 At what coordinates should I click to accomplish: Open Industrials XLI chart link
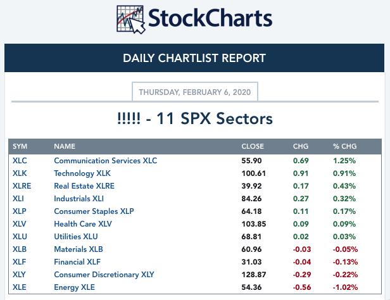click(x=79, y=199)
